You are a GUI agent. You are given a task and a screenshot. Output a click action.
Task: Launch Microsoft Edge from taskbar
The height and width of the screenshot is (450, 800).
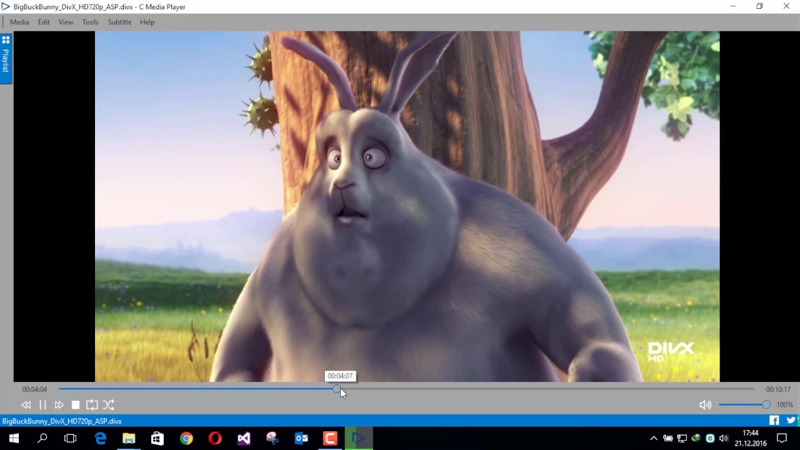[100, 439]
